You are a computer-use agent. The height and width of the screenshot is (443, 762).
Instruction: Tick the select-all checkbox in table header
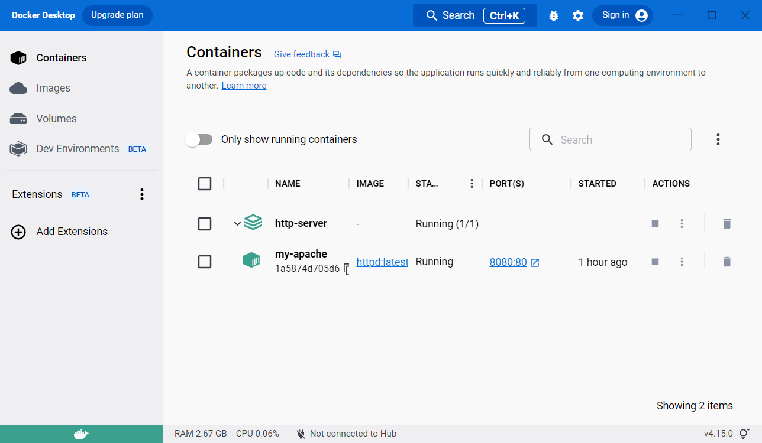pyautogui.click(x=205, y=184)
